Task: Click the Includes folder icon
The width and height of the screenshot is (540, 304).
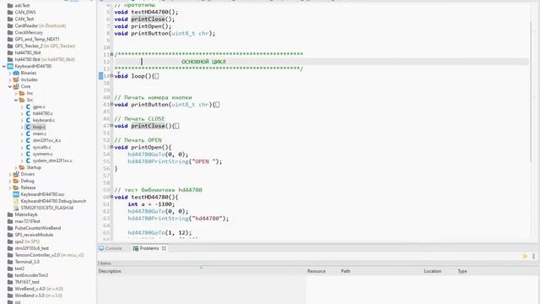Action: [16, 79]
